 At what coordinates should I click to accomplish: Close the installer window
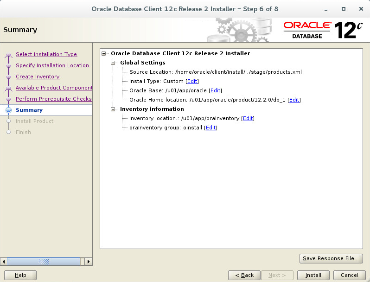click(x=361, y=9)
